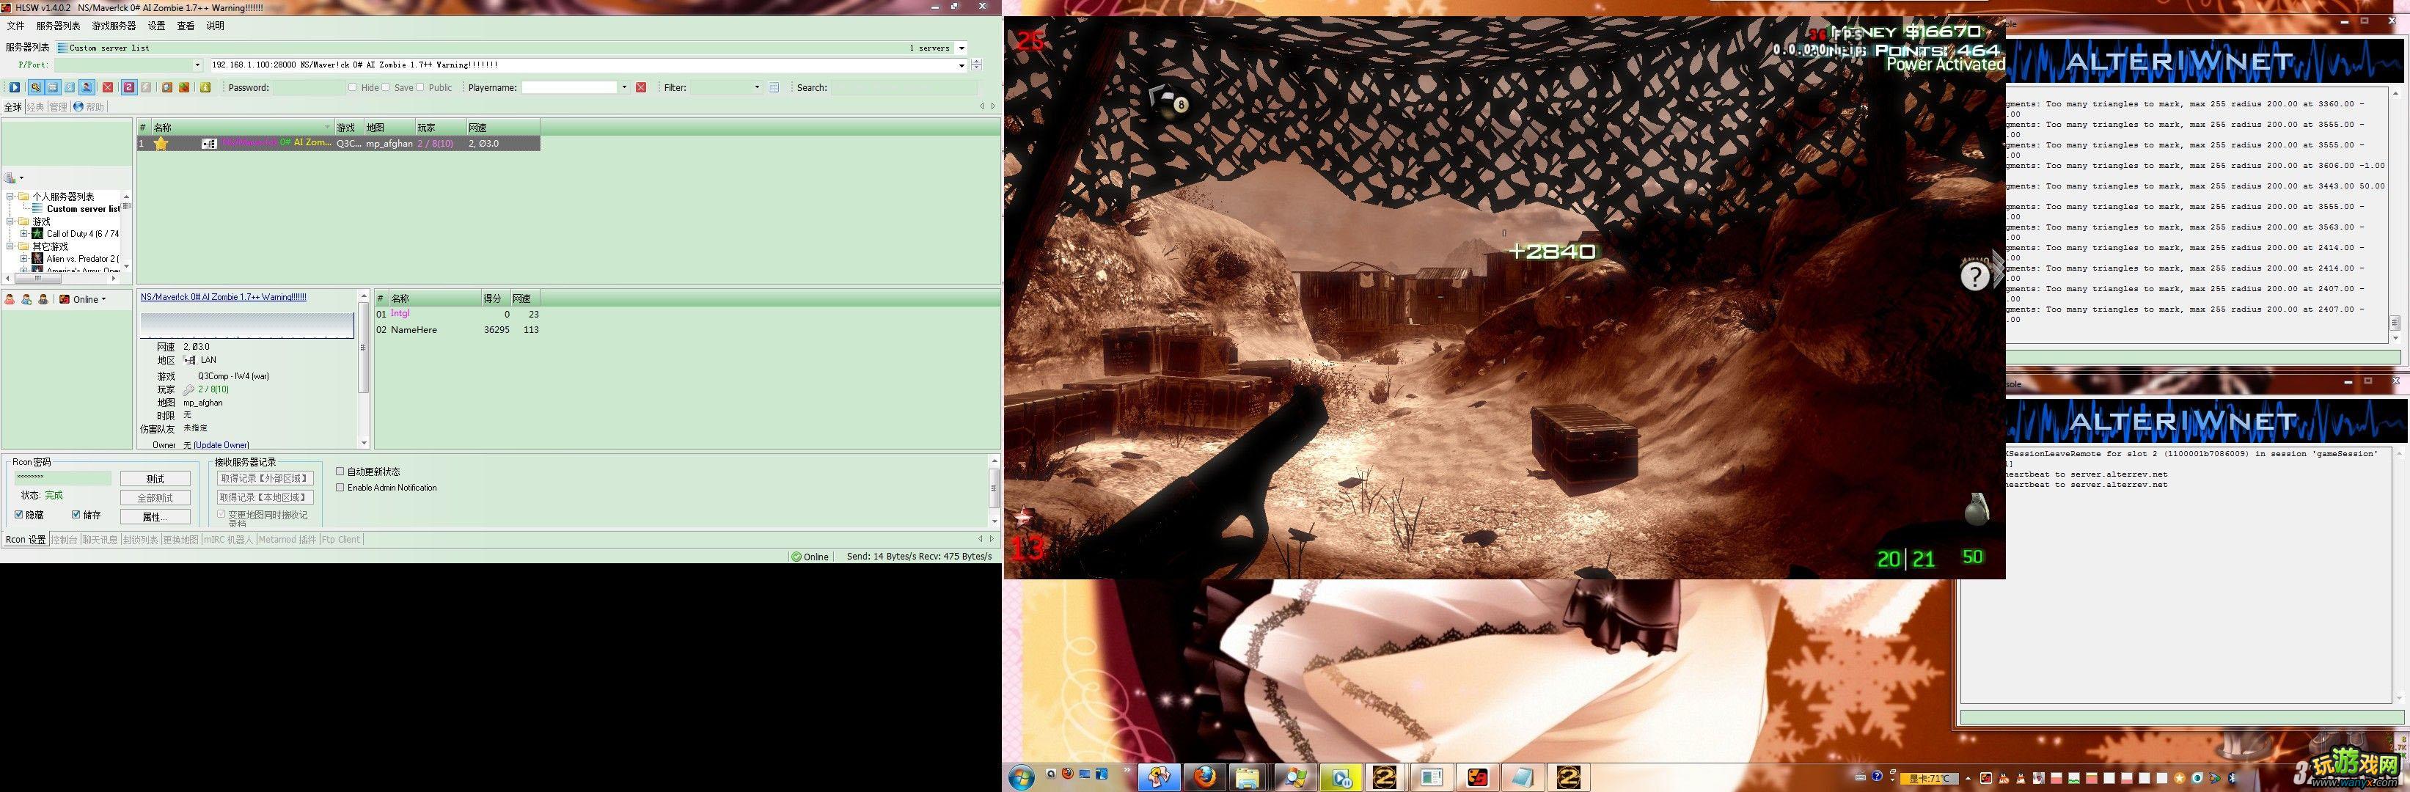Screen dimensions: 2410x792
Task: Open the 文件 menu
Action: (x=16, y=26)
